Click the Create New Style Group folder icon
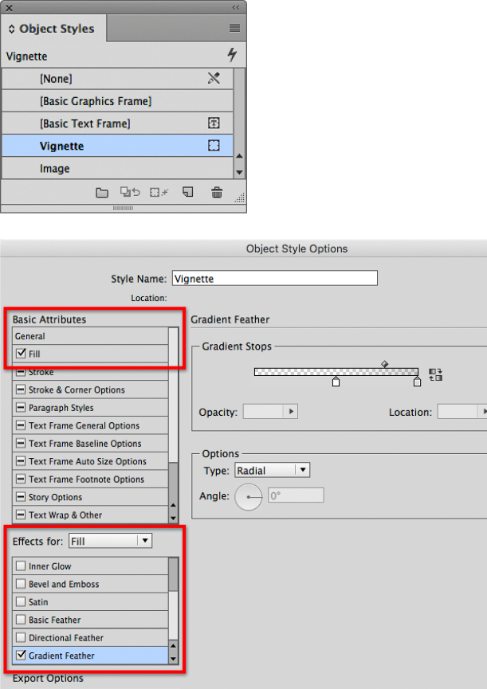487x689 pixels. click(x=101, y=192)
